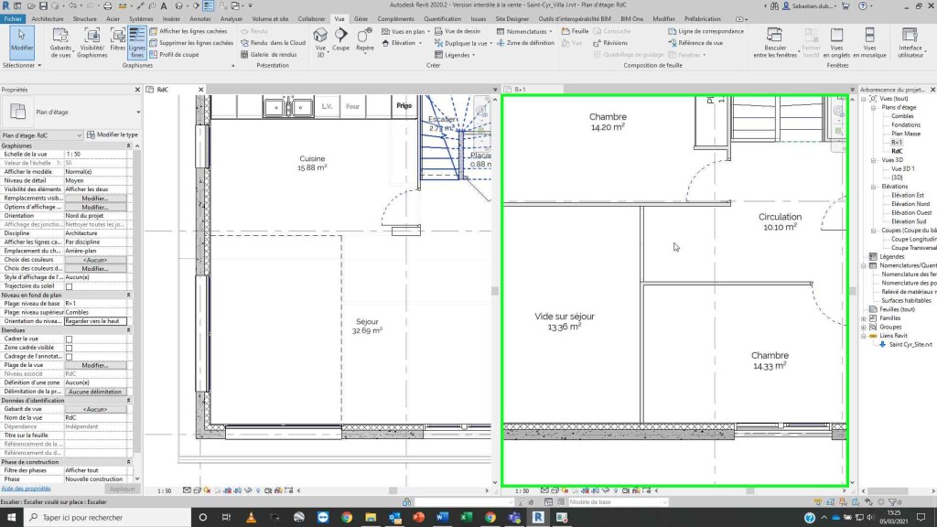Open Galerie de rendus
This screenshot has height=527, width=937.
(268, 54)
